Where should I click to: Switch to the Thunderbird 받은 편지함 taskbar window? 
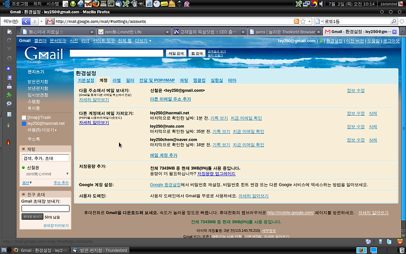100,250
